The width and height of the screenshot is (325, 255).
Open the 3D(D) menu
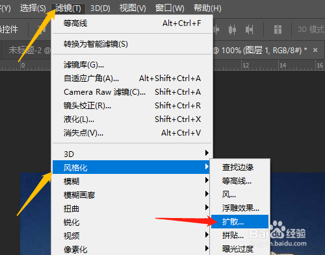point(100,8)
